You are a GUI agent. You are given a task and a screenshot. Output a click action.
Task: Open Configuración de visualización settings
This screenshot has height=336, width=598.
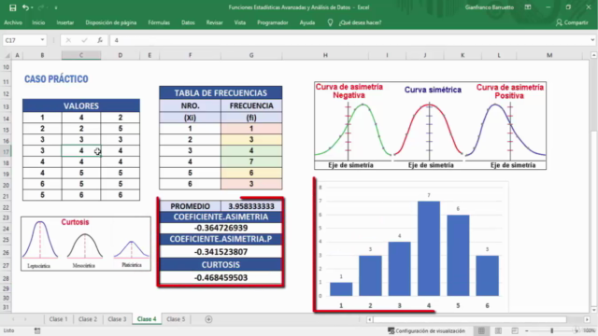(x=426, y=330)
